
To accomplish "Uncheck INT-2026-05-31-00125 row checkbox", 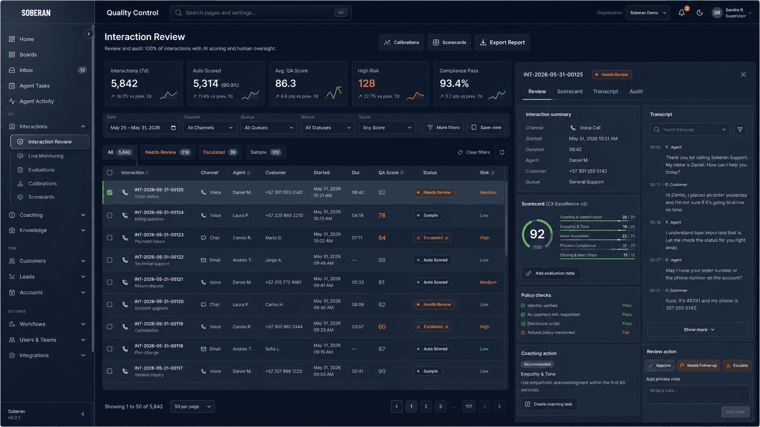I will pos(110,192).
